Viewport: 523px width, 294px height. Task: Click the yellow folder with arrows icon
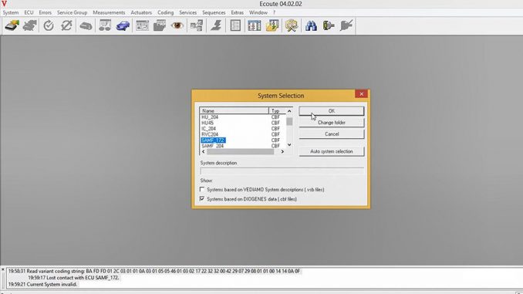(x=272, y=25)
